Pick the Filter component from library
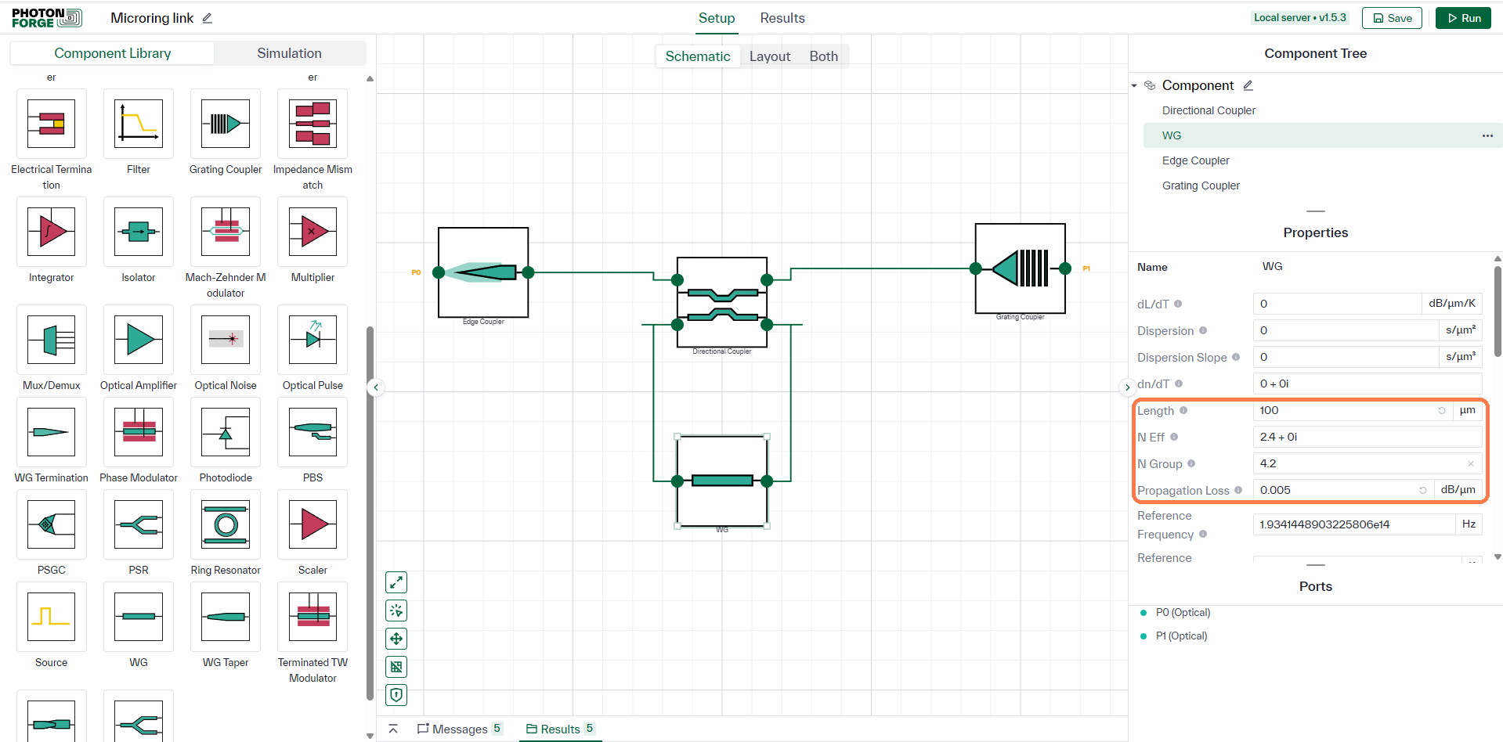This screenshot has height=742, width=1503. click(139, 124)
